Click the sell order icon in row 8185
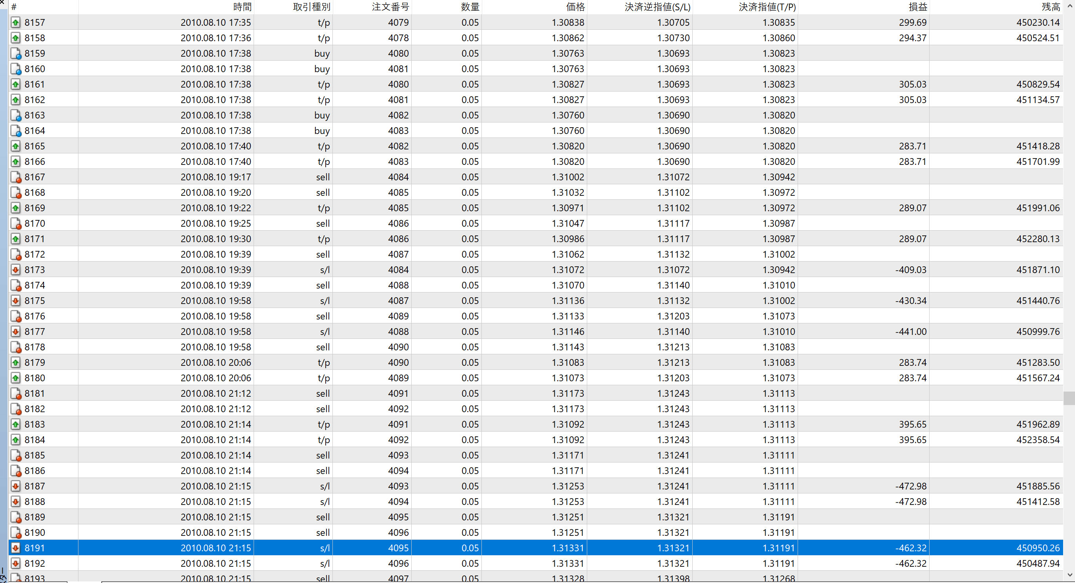 (15, 455)
